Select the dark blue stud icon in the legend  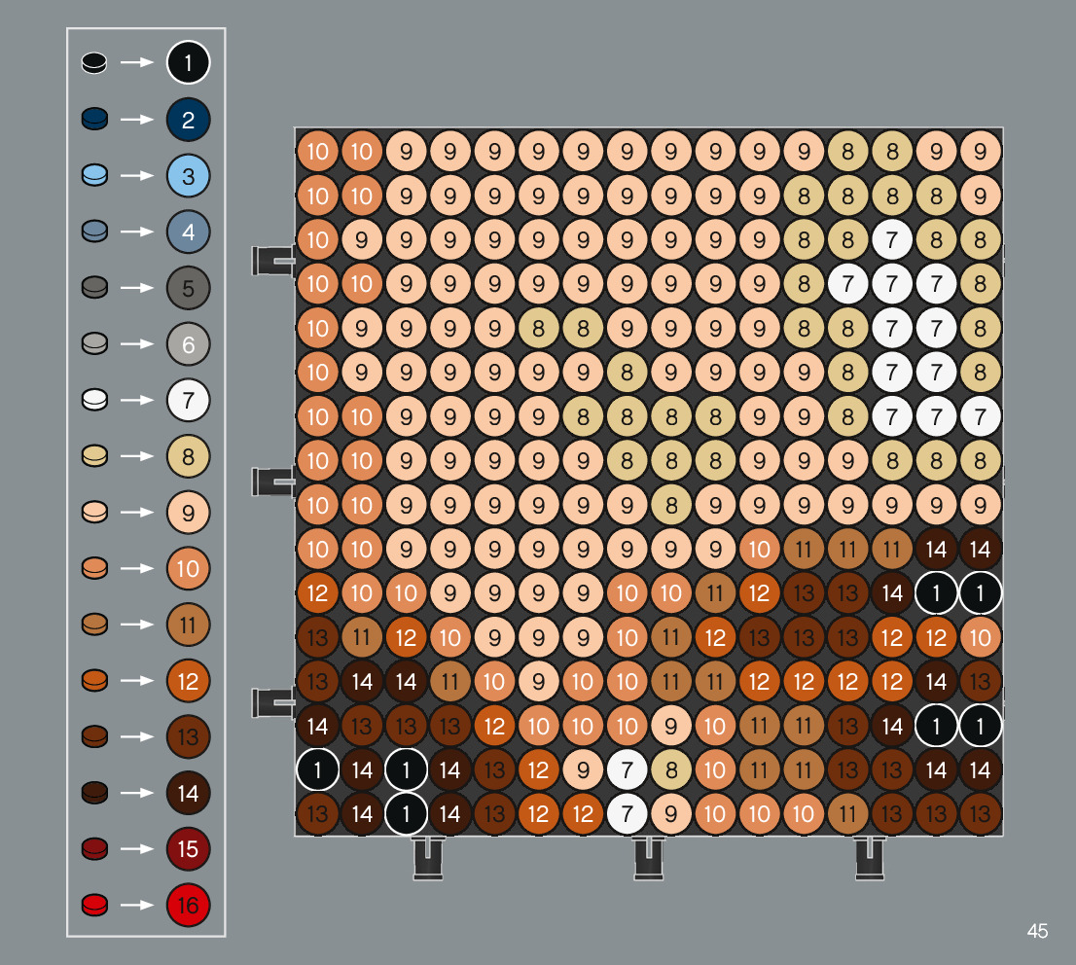pyautogui.click(x=94, y=120)
